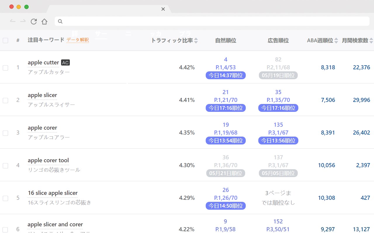Click the browser back arrow
Screen dimensions: 374x233
pyautogui.click(x=13, y=21)
